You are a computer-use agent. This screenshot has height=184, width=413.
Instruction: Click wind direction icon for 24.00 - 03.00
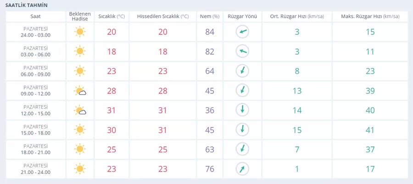point(242,32)
